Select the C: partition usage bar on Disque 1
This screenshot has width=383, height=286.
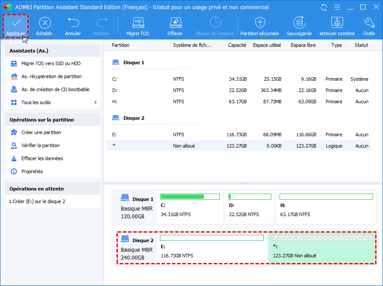(x=190, y=197)
